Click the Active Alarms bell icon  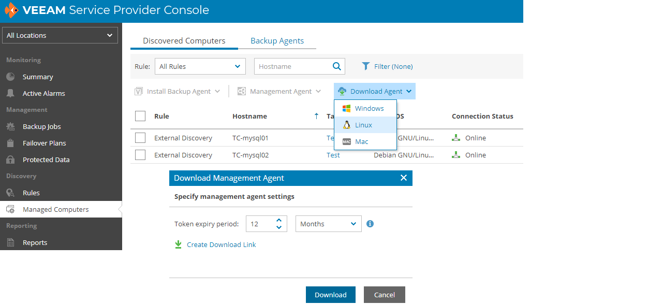pyautogui.click(x=10, y=93)
